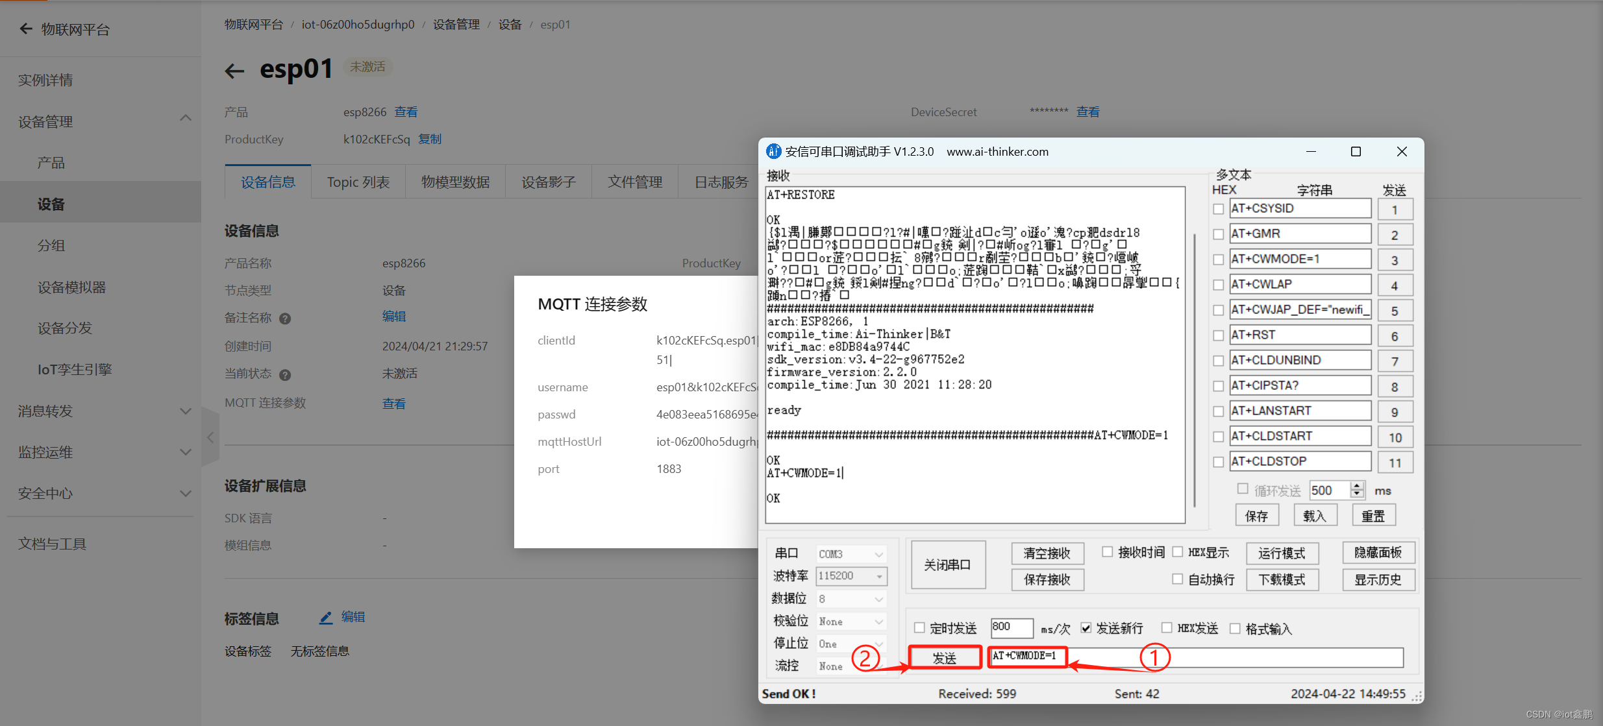Click the 下载模式 button
The width and height of the screenshot is (1603, 726).
(x=1282, y=579)
